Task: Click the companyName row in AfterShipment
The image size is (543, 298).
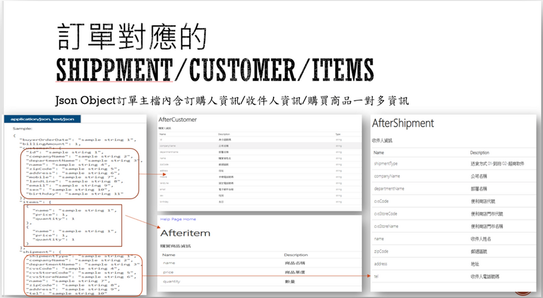Action: [x=454, y=176]
